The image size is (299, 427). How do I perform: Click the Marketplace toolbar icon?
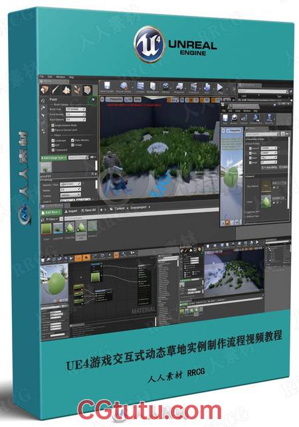point(153,87)
